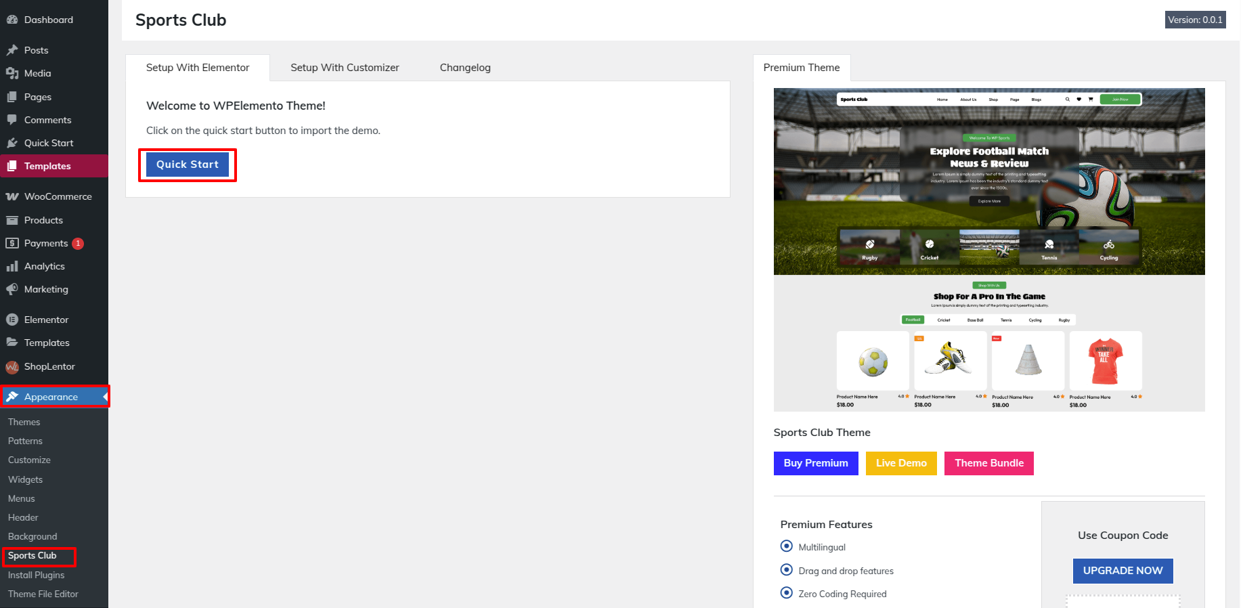
Task: Click the Version: 0.0.1 badge
Action: (1196, 20)
